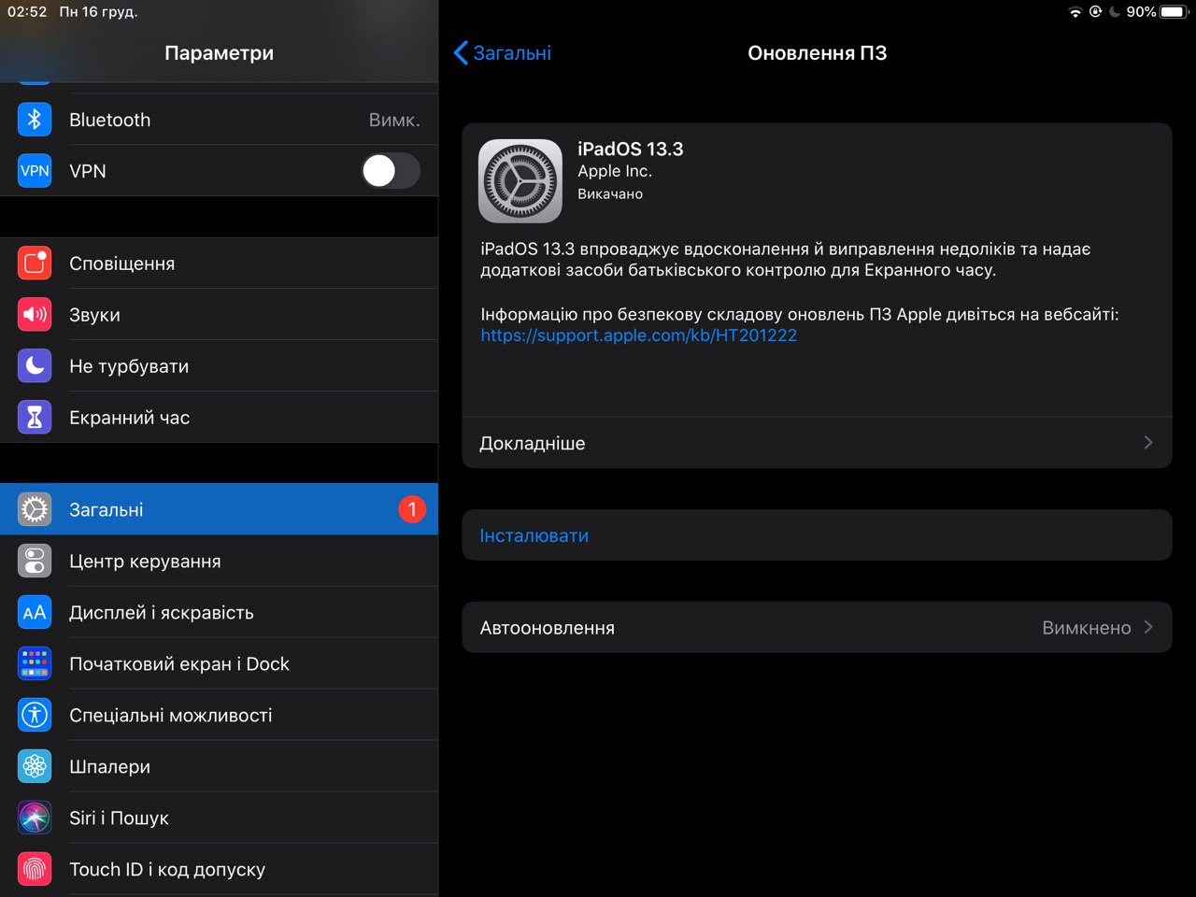1196x897 pixels.
Task: Select Екранний час in sidebar
Action: click(219, 418)
